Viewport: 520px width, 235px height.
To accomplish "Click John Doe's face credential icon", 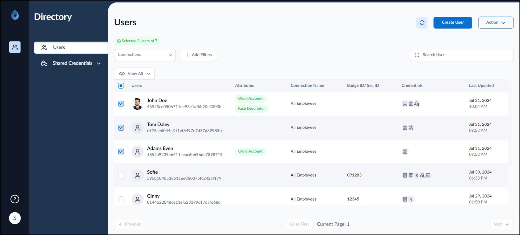I will (x=405, y=104).
